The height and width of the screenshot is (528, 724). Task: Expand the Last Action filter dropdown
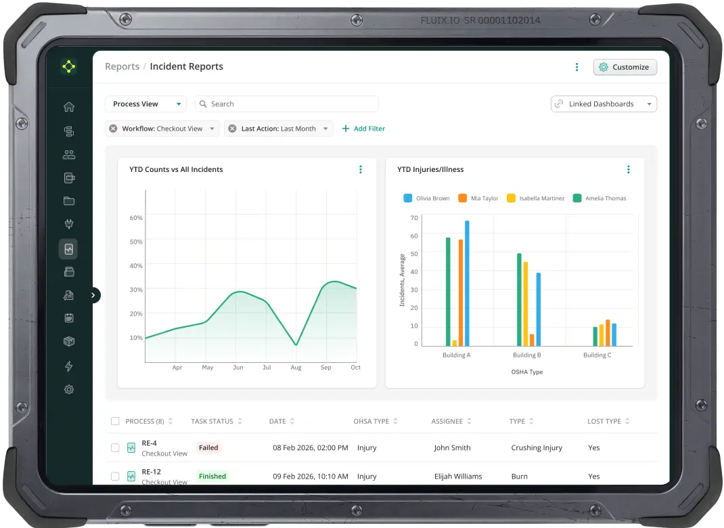click(x=325, y=129)
